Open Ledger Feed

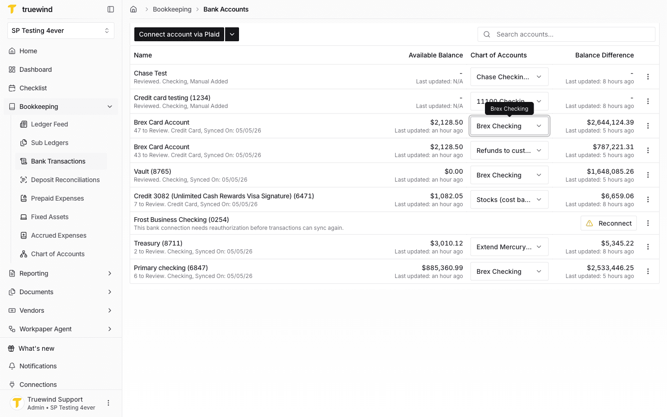(61, 124)
